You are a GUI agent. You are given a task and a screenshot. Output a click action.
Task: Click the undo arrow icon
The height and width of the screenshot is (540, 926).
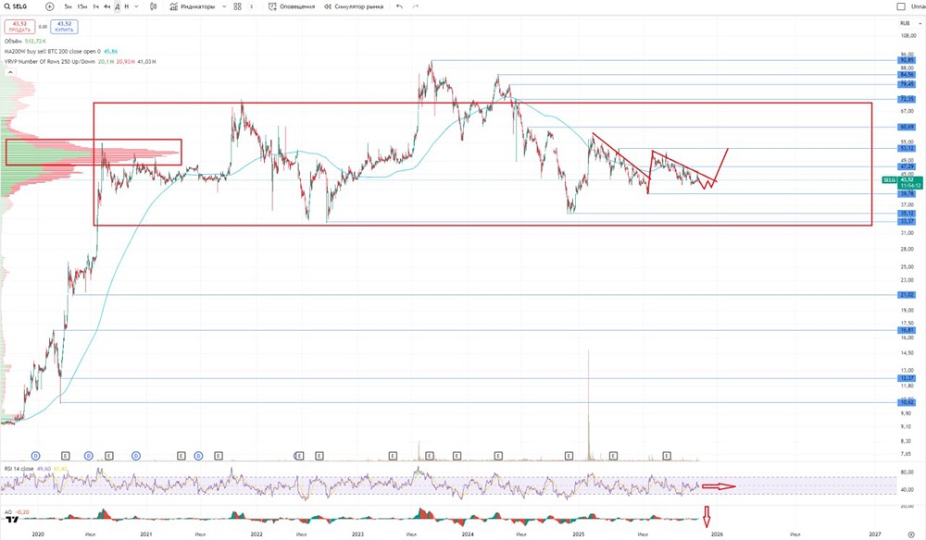click(x=400, y=6)
